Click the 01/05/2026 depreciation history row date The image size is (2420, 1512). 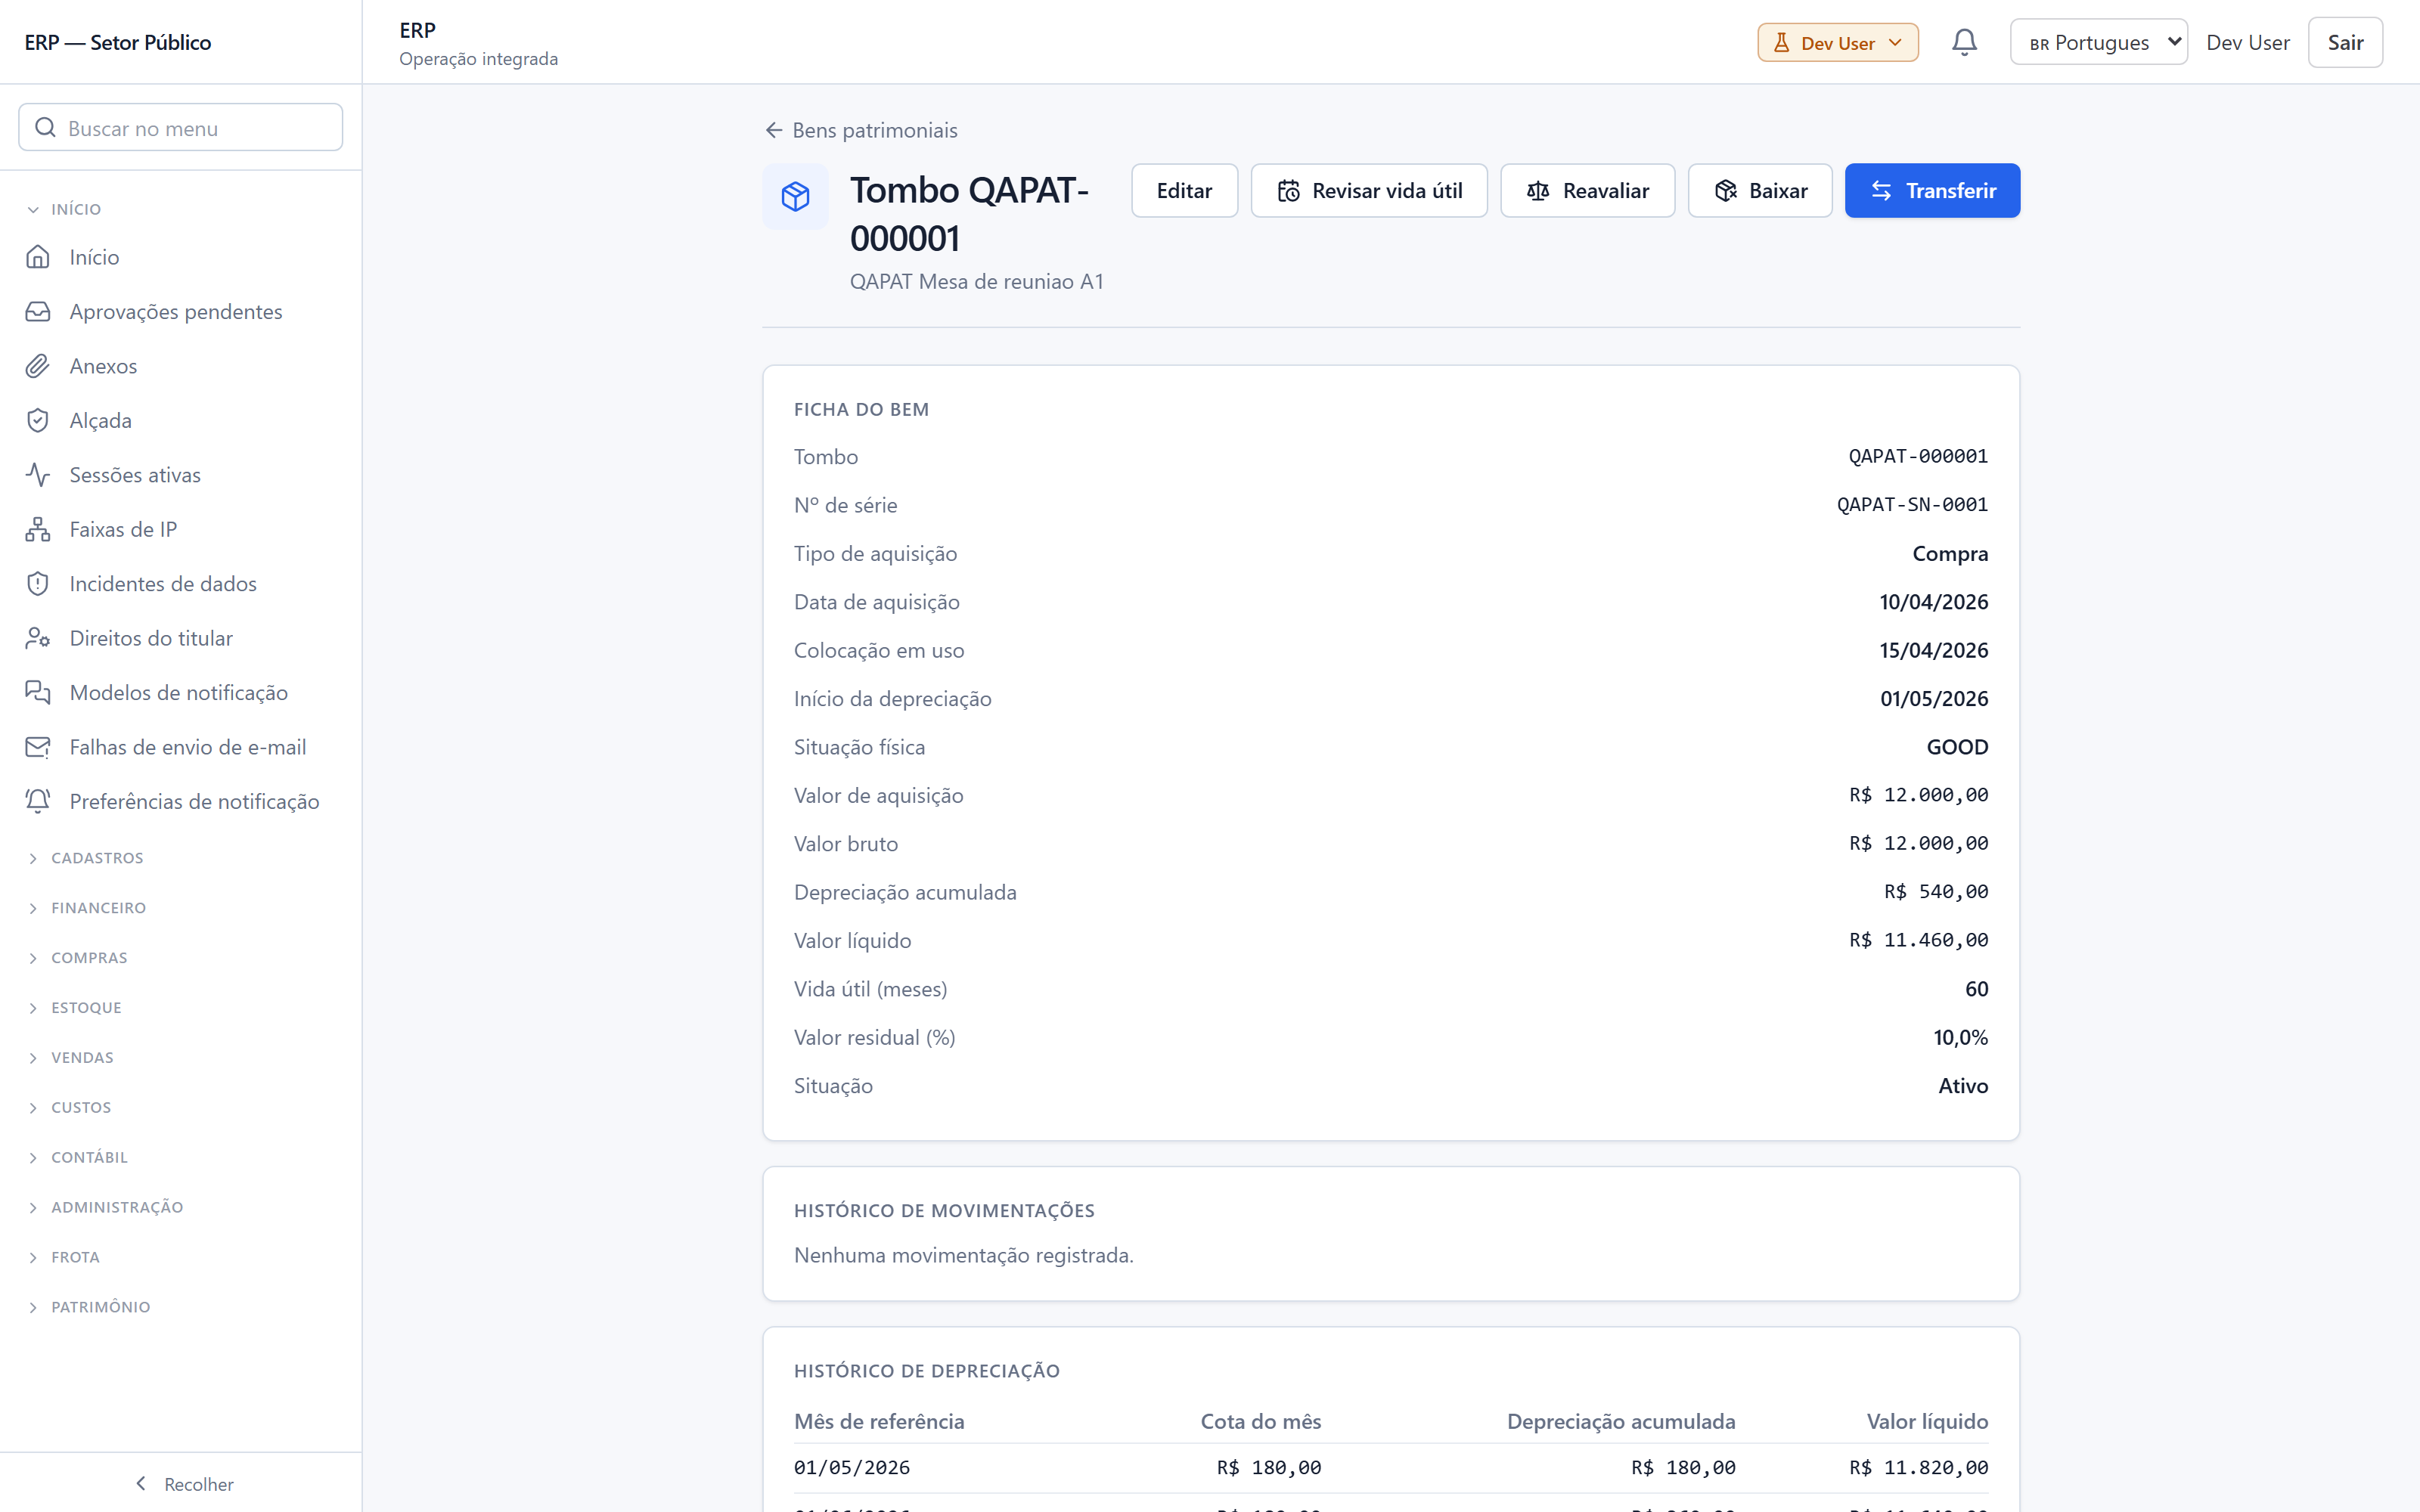pyautogui.click(x=852, y=1467)
